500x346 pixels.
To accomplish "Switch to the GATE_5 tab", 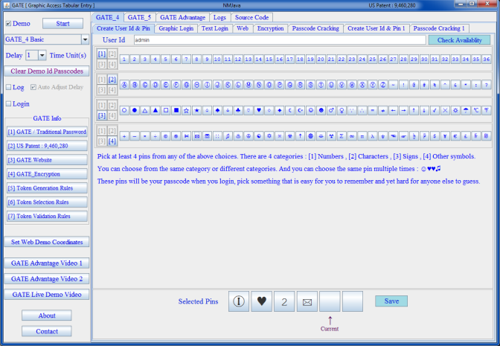I will [x=139, y=17].
